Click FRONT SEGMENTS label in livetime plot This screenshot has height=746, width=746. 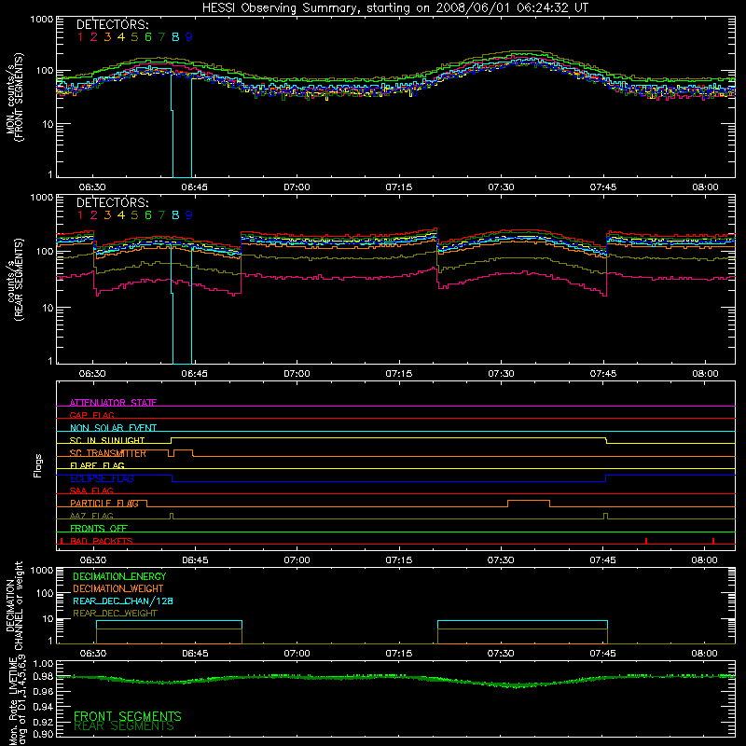pyautogui.click(x=128, y=716)
